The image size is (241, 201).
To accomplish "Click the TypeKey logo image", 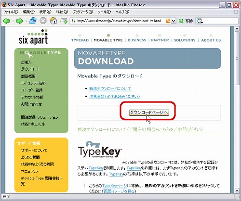I will pos(100,150).
